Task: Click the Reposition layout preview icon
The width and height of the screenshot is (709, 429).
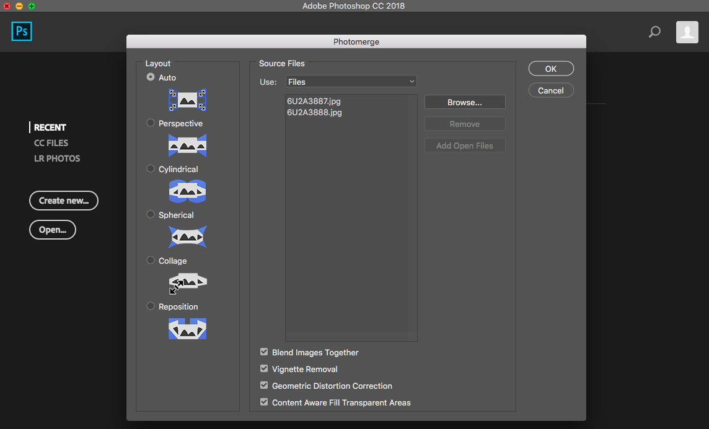Action: point(187,329)
